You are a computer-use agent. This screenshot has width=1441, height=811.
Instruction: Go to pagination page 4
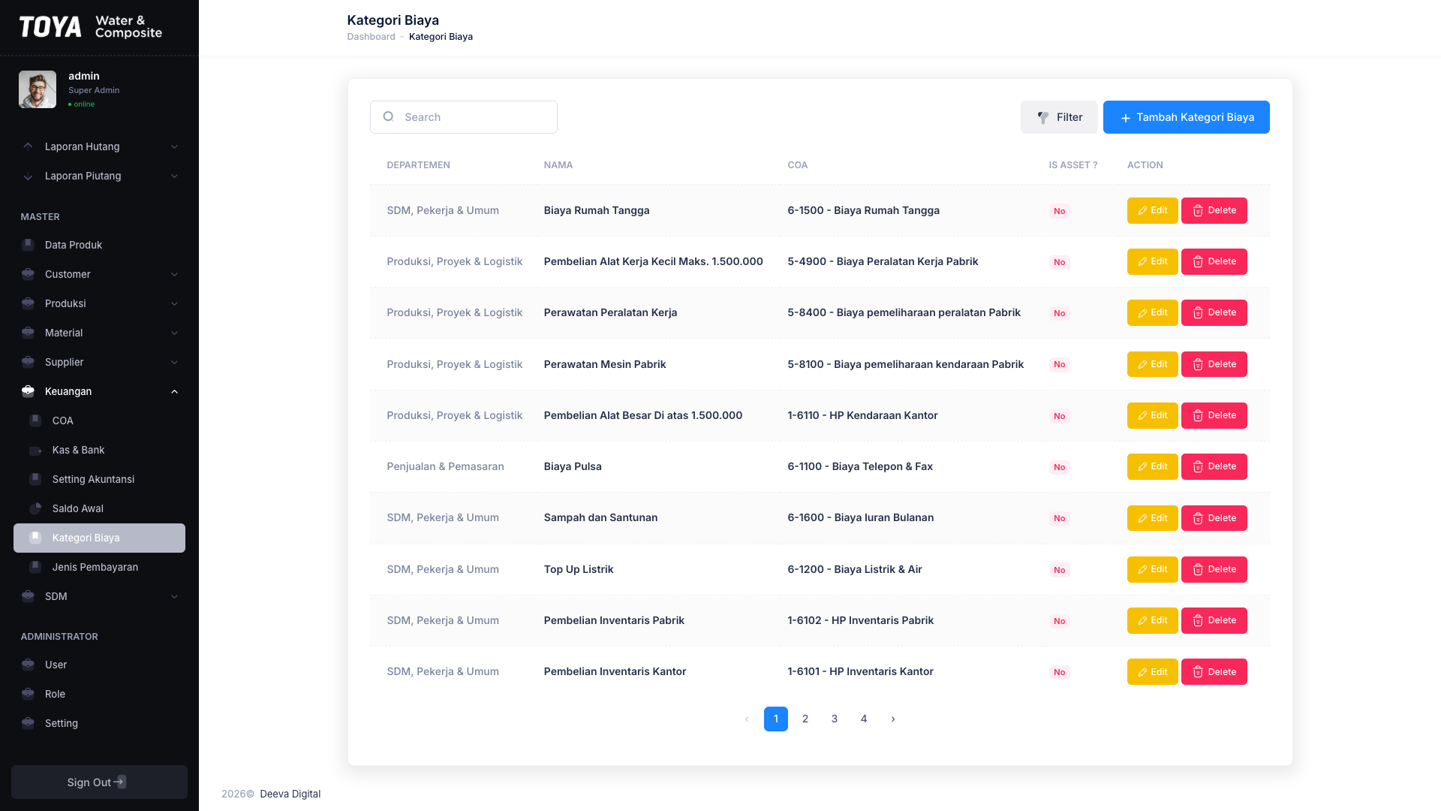(864, 719)
